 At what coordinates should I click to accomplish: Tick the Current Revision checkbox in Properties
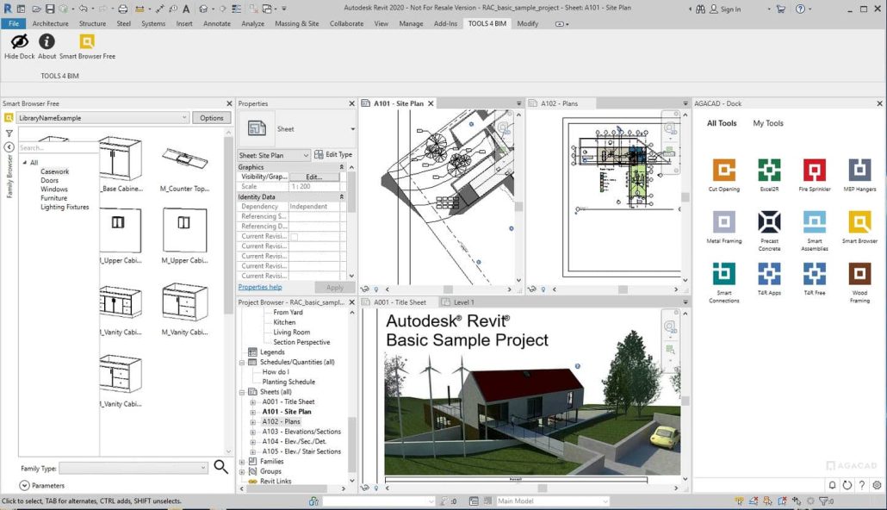pyautogui.click(x=294, y=236)
